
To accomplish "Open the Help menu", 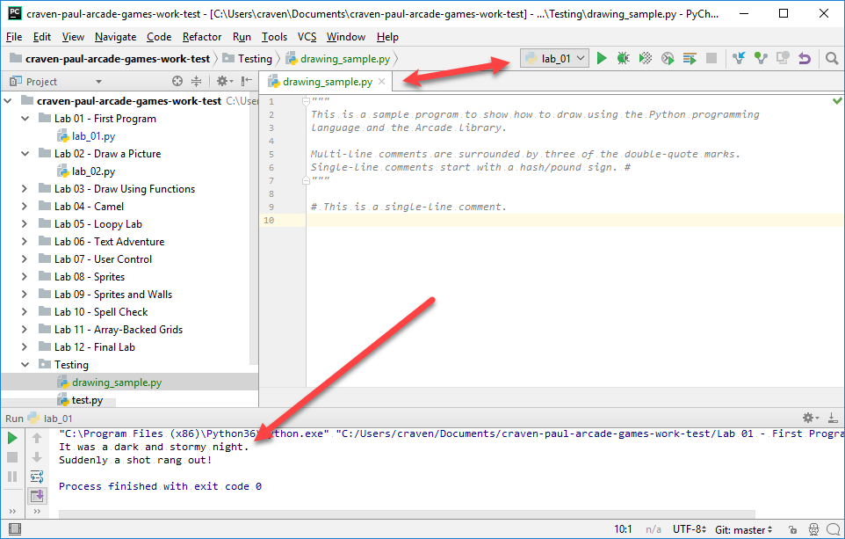I will click(387, 37).
